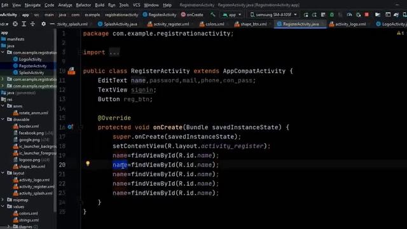407x229 pixels.
Task: Expand the mipmap folder arrow
Action: tap(3, 200)
